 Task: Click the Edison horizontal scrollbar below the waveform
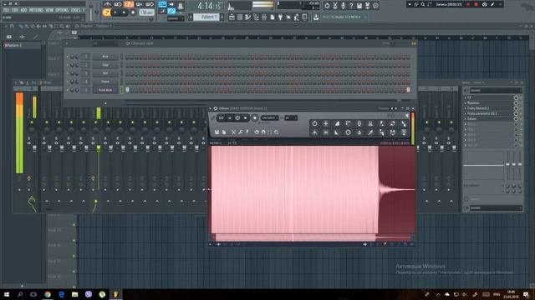pos(313,237)
